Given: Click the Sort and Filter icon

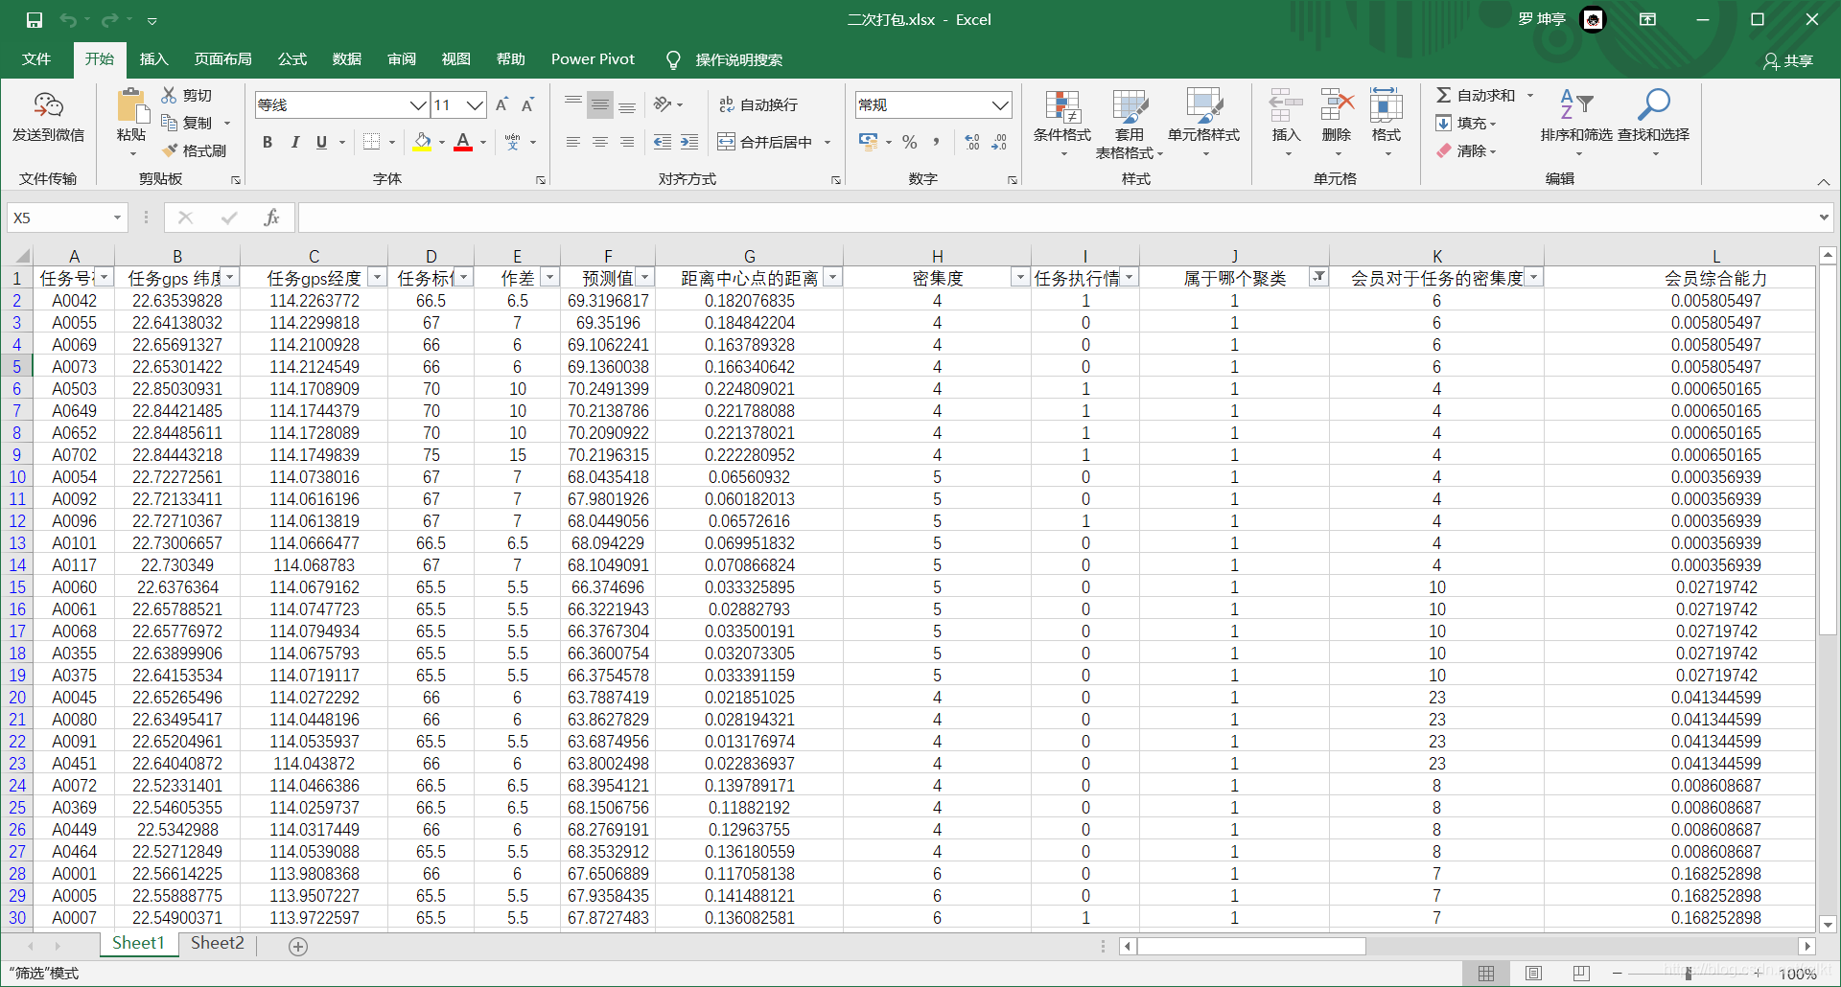Looking at the screenshot, I should click(1576, 104).
